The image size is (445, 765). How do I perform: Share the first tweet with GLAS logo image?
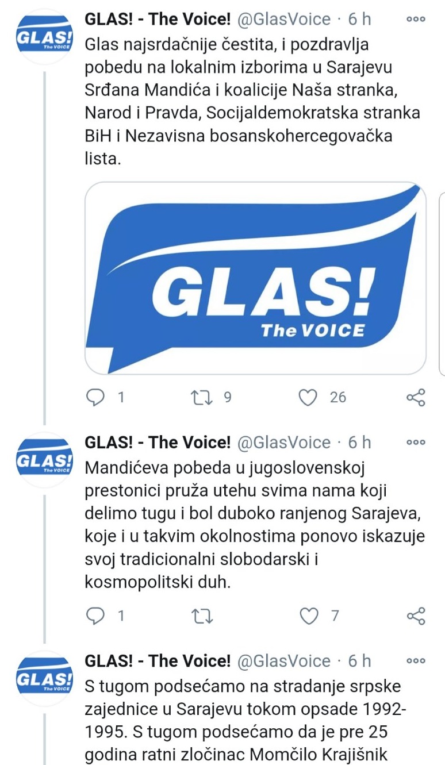[416, 397]
